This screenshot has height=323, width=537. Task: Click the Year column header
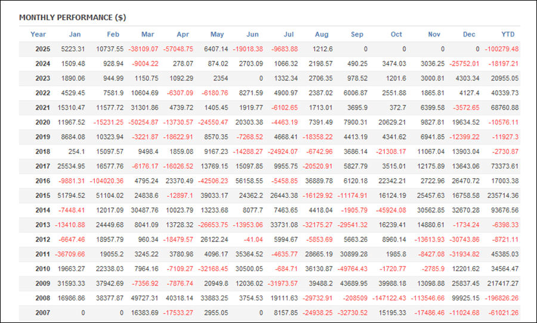tap(38, 35)
